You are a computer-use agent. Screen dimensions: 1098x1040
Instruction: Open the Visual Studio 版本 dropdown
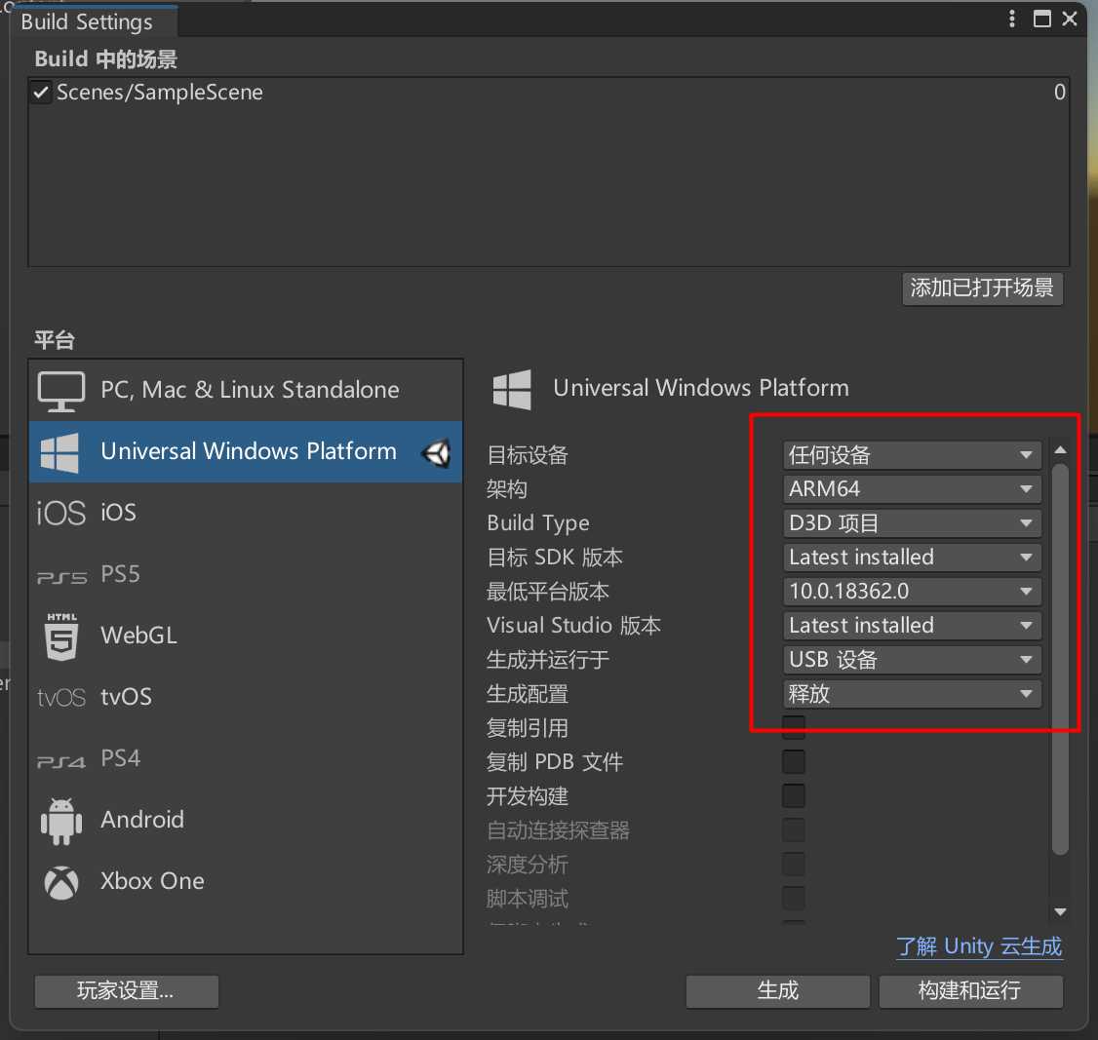912,626
